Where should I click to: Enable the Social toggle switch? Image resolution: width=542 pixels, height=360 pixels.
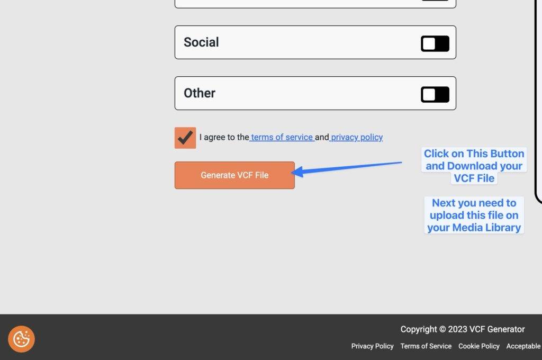(435, 44)
